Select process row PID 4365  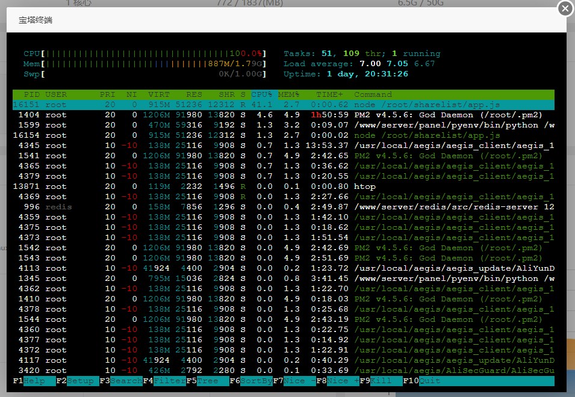pos(284,166)
